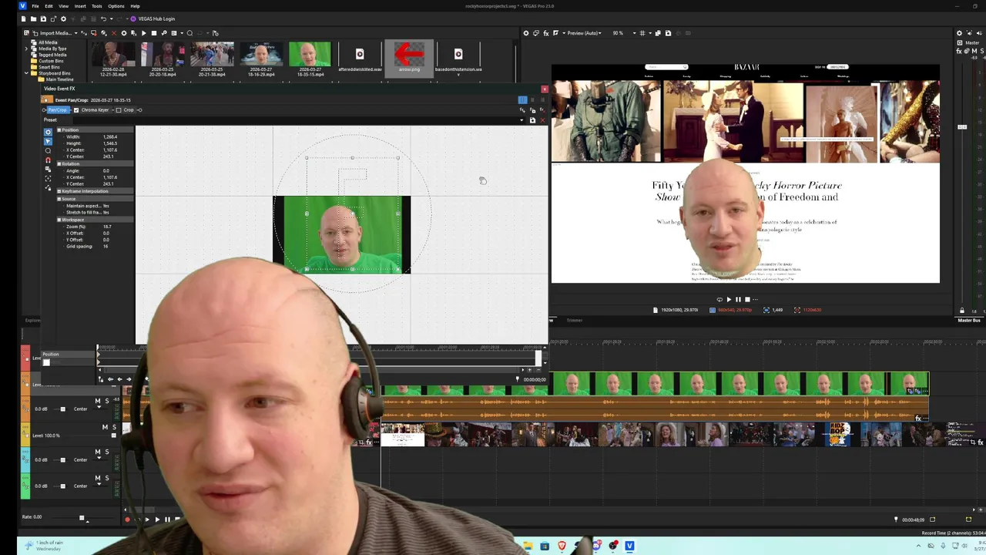The height and width of the screenshot is (555, 986).
Task: Click the Undo arrow icon
Action: tap(103, 18)
